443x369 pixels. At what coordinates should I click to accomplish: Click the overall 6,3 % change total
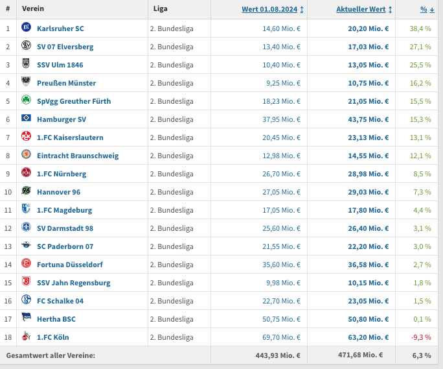click(422, 355)
